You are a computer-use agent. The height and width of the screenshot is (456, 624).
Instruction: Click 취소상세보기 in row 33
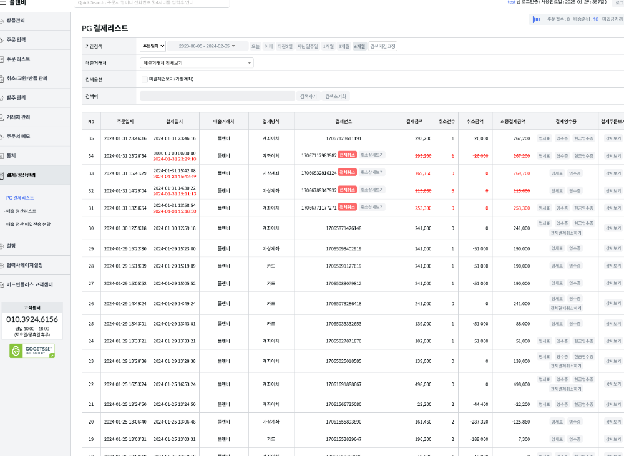pos(372,172)
